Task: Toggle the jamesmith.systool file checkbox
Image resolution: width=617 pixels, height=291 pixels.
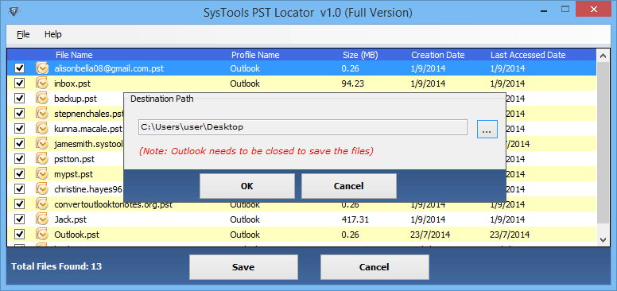Action: tap(19, 144)
